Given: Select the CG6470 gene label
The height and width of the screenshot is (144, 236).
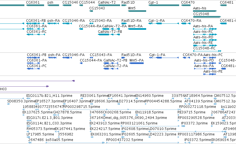Looking at the screenshot, I should point(188,2).
